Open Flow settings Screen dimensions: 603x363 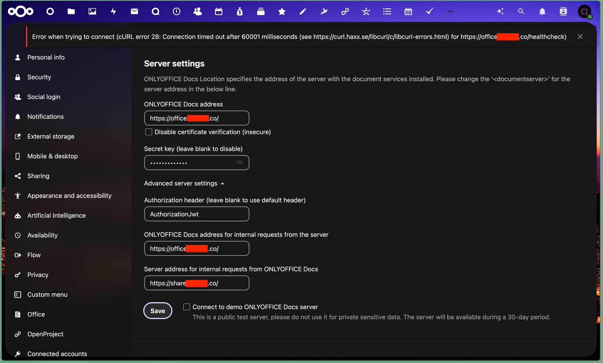pos(34,255)
